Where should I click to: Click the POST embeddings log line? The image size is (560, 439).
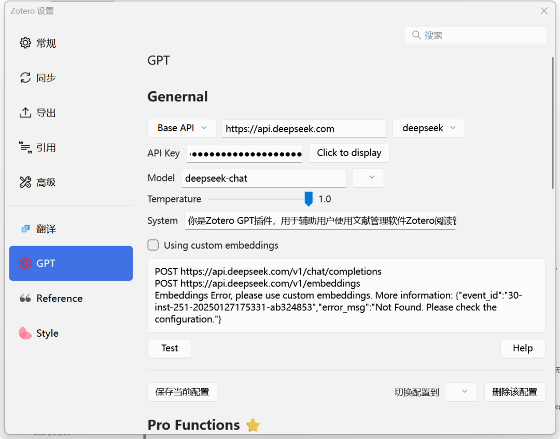[x=257, y=283]
